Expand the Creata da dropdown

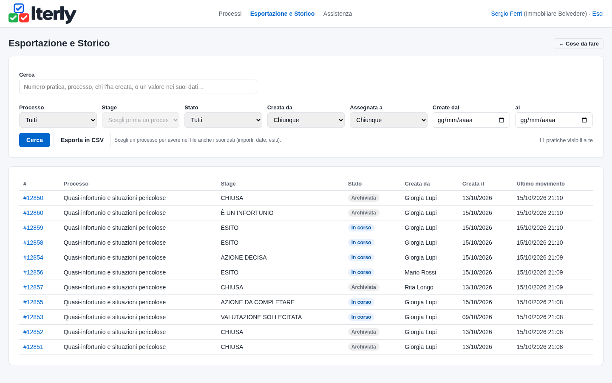[x=306, y=120]
